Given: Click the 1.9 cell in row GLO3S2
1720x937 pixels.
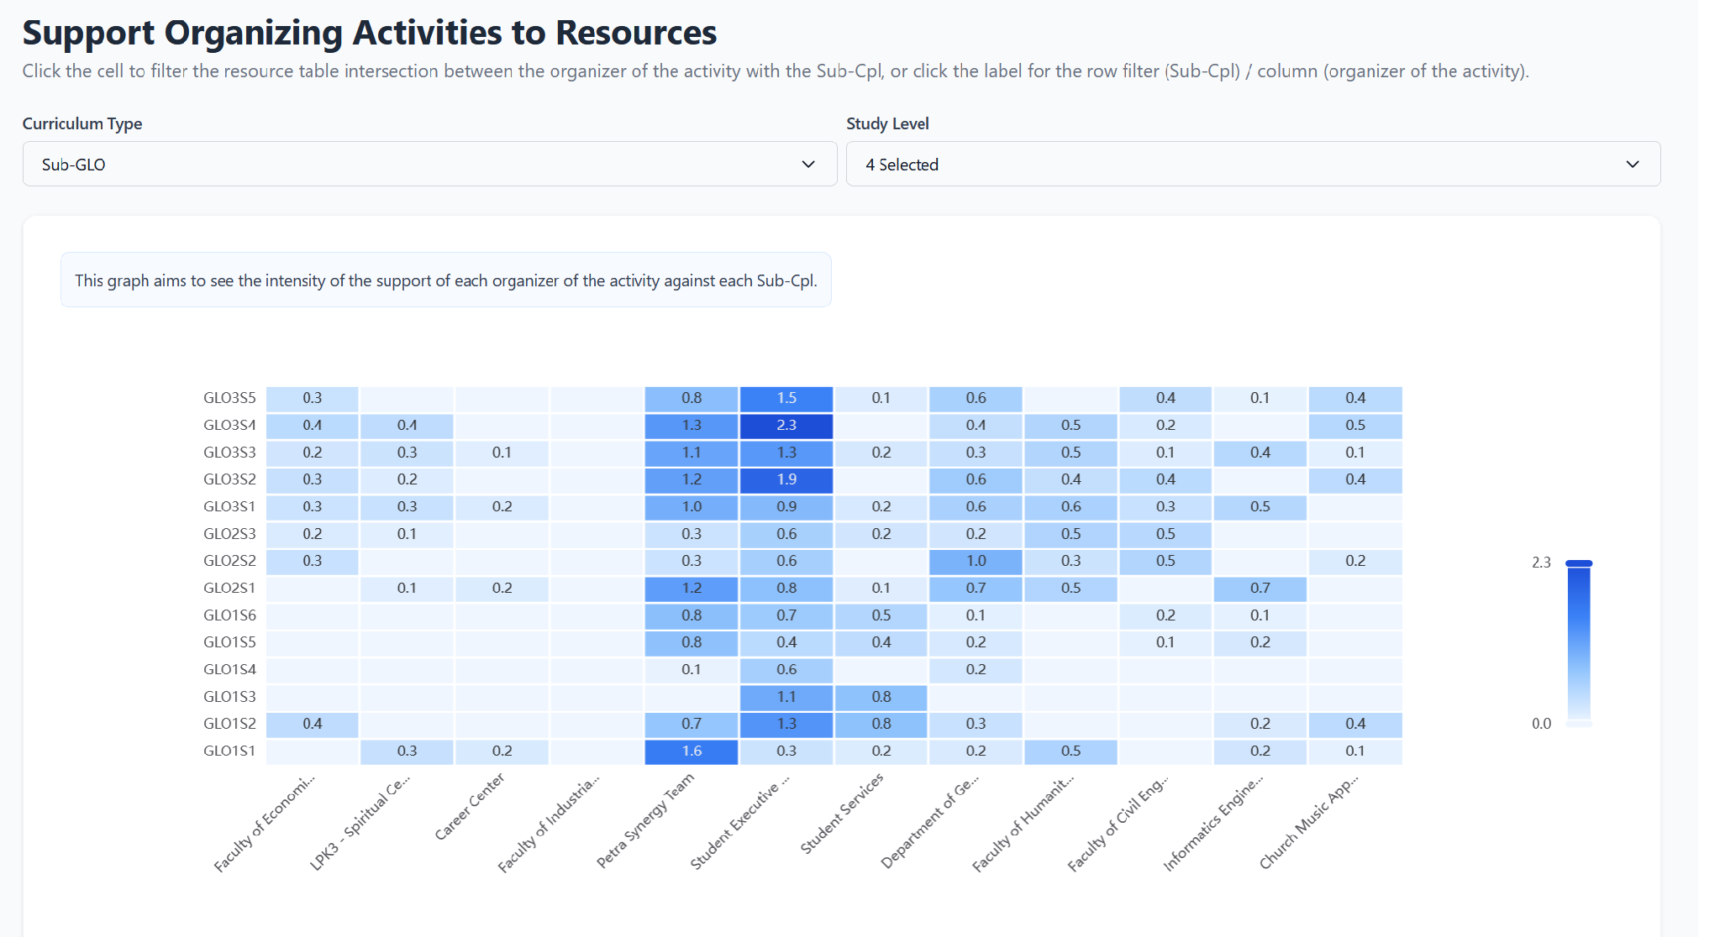Looking at the screenshot, I should coord(786,480).
